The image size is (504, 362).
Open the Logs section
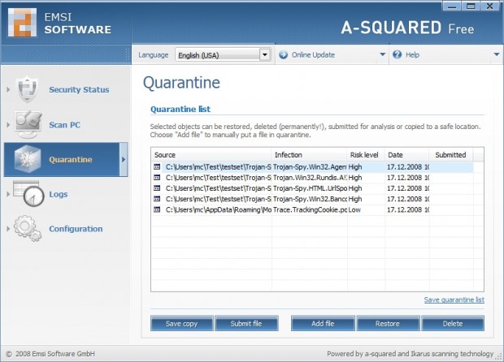[59, 194]
